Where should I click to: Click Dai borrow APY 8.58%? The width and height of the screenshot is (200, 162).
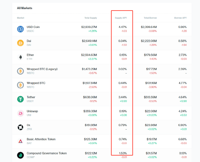pyautogui.click(x=182, y=41)
